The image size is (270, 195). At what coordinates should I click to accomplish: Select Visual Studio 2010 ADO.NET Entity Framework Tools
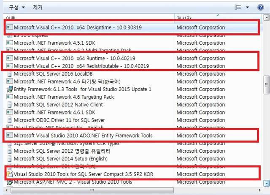[83, 135]
